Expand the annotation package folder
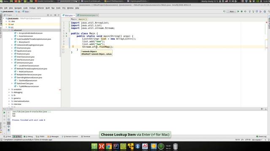This screenshot has height=151, width=270. point(9,89)
